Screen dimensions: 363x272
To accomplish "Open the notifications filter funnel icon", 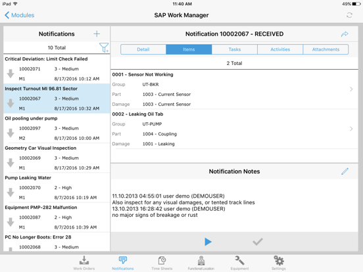I will click(x=104, y=48).
